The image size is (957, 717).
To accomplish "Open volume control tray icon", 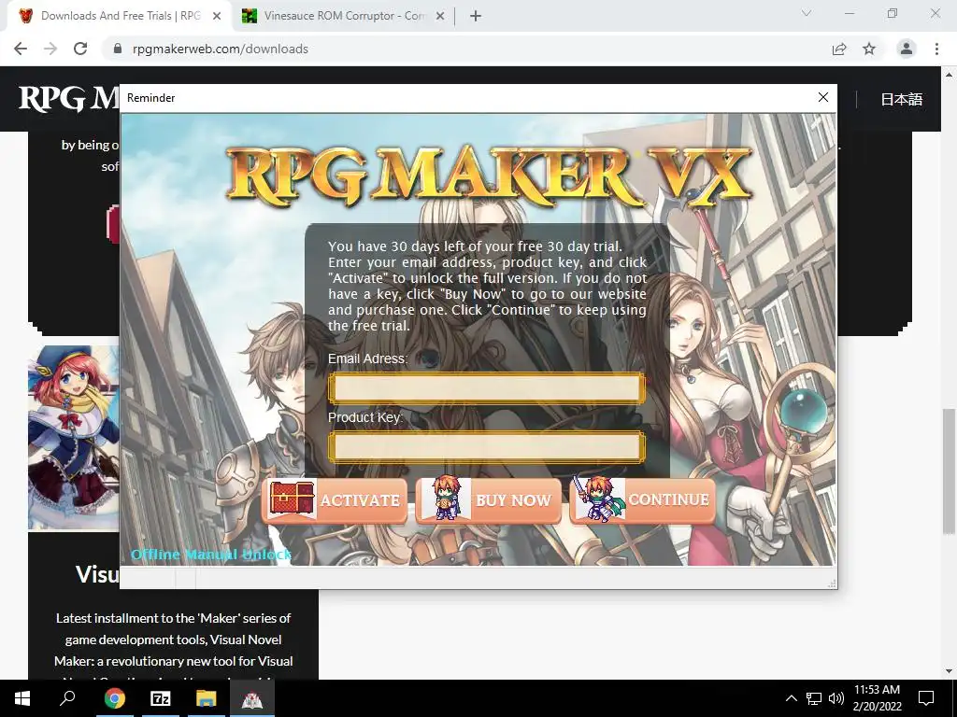I will [836, 698].
